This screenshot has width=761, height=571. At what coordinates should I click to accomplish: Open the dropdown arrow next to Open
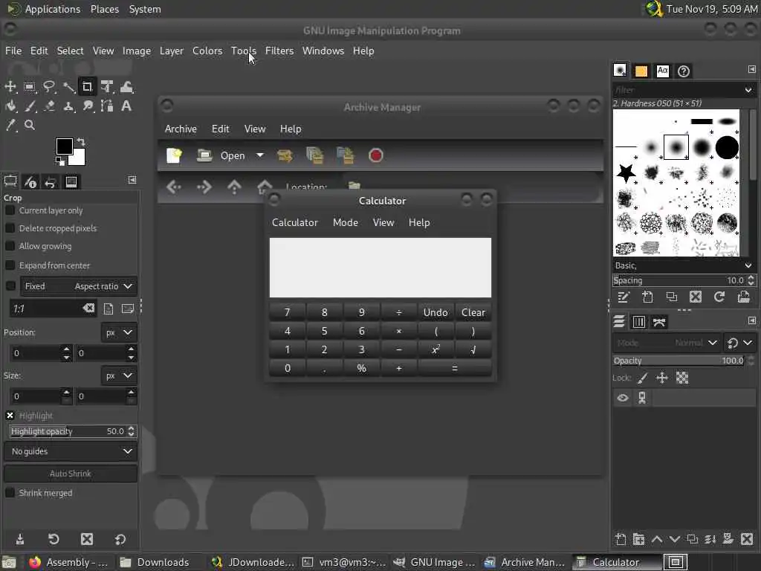pyautogui.click(x=260, y=155)
